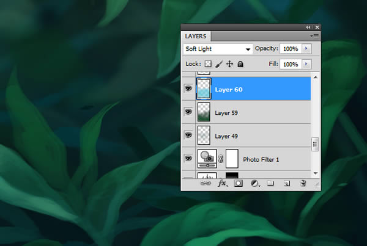The image size is (367, 246).
Task: Toggle visibility of Layer 59
Action: (x=188, y=112)
